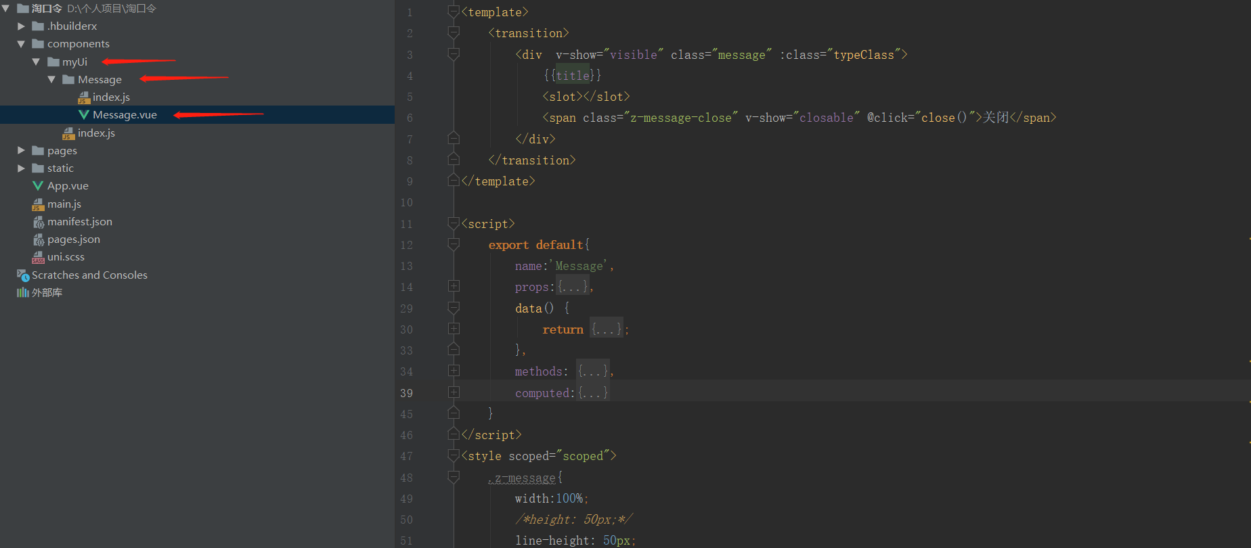Click line number 39 in the gutter
The height and width of the screenshot is (548, 1251).
click(x=406, y=393)
